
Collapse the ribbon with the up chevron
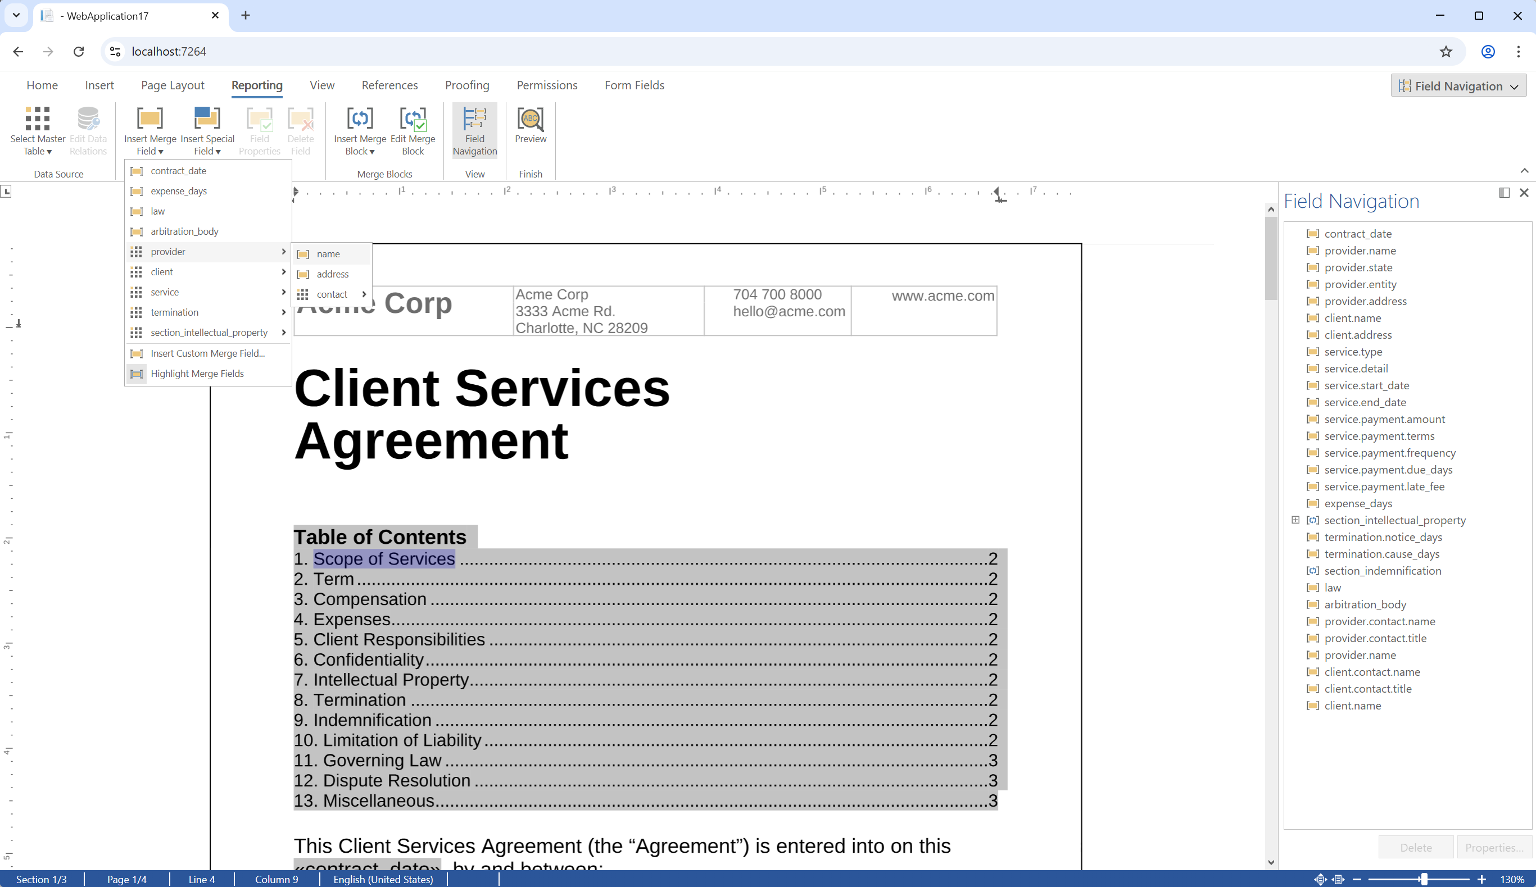[1524, 171]
